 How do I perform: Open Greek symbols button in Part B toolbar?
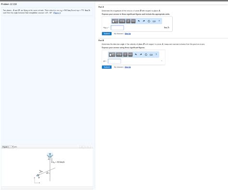tap(119, 54)
